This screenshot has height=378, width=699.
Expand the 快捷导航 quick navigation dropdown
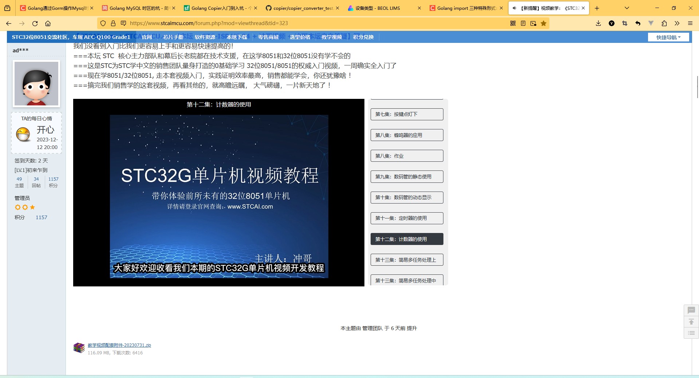(x=668, y=37)
